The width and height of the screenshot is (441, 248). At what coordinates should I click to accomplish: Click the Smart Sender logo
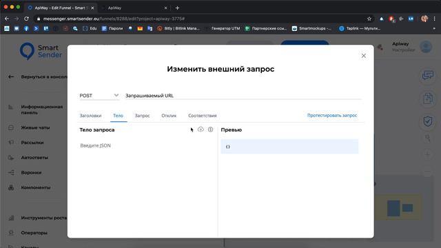(x=41, y=51)
